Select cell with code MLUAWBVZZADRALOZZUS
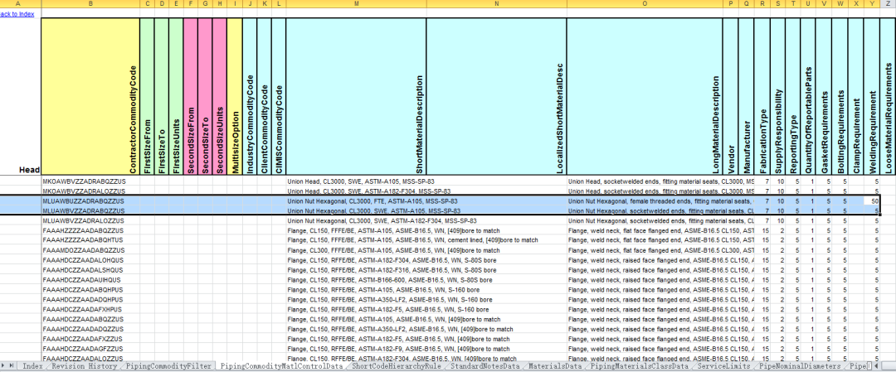 coord(90,220)
